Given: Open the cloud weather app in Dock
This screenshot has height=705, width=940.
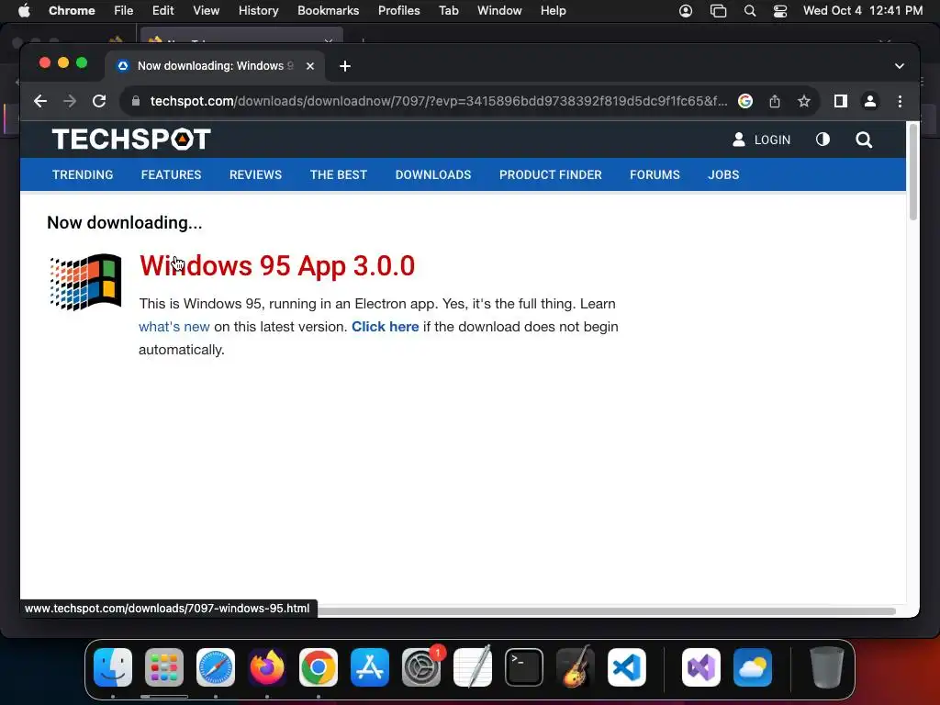Looking at the screenshot, I should click(x=753, y=667).
